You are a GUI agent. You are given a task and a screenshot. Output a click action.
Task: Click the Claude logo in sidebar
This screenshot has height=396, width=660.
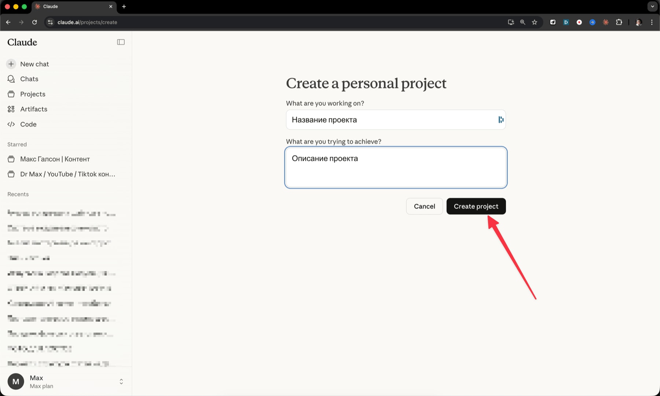tap(22, 42)
